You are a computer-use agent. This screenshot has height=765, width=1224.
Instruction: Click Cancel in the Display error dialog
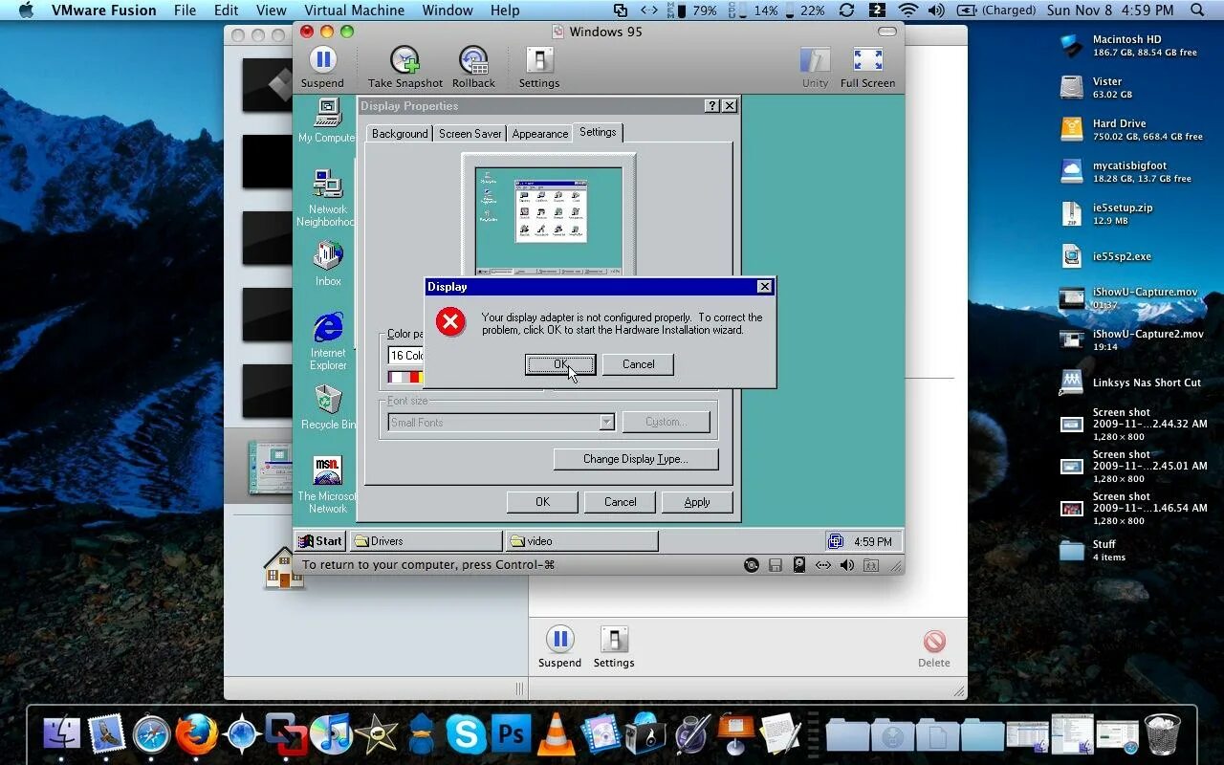pyautogui.click(x=638, y=364)
